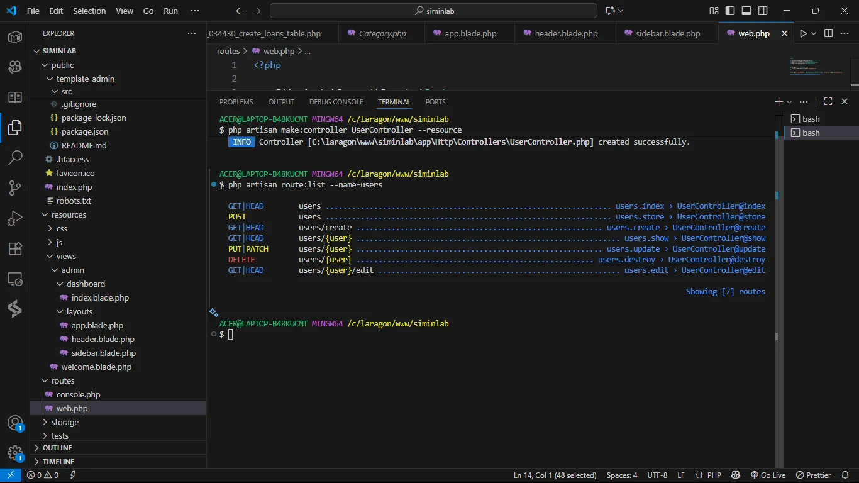
Task: Open the Selection menu
Action: [89, 11]
